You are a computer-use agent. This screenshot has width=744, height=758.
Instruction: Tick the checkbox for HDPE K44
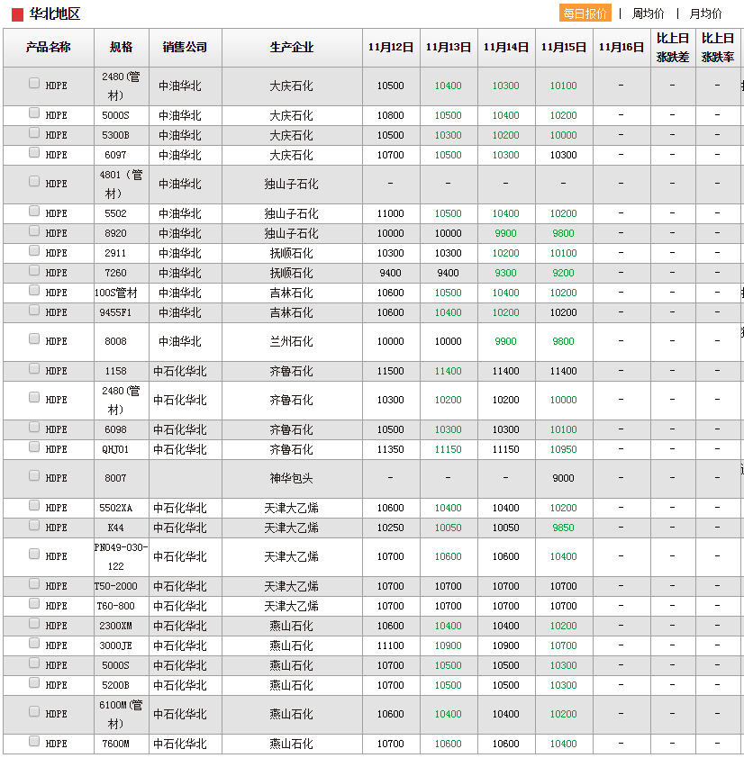click(34, 525)
